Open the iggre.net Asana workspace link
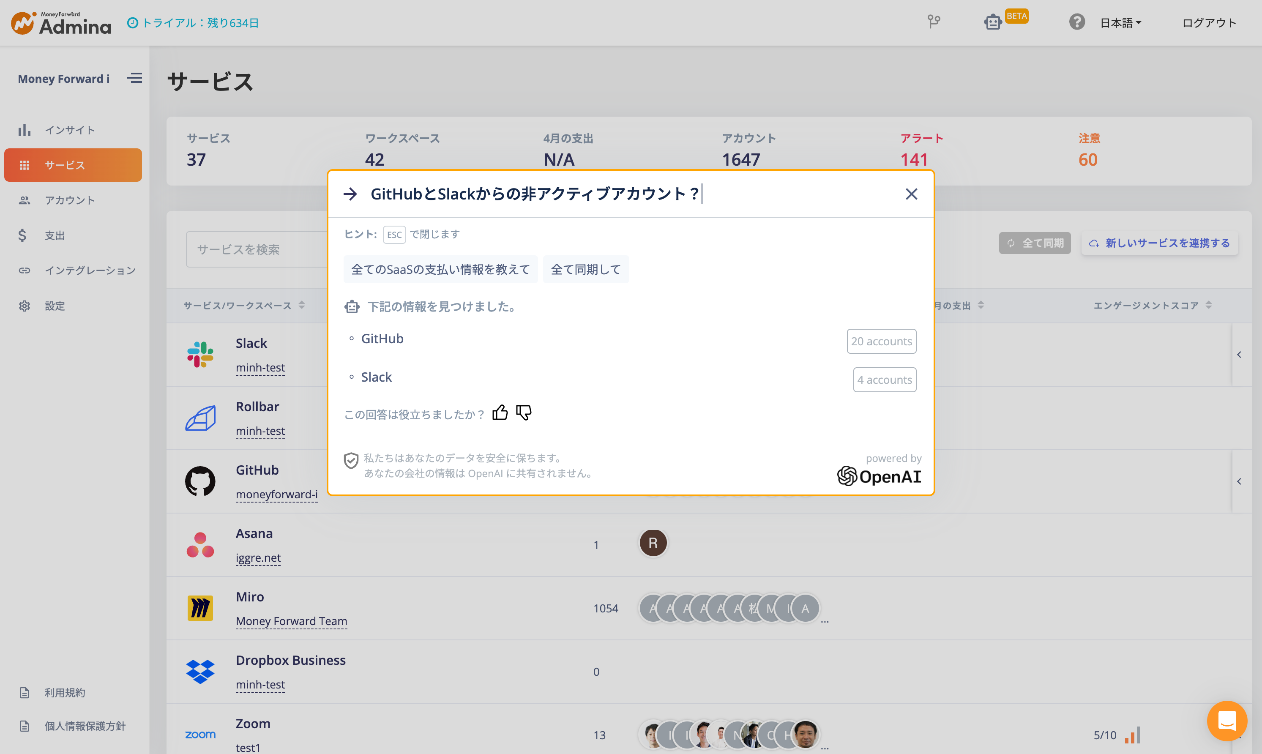 tap(258, 558)
